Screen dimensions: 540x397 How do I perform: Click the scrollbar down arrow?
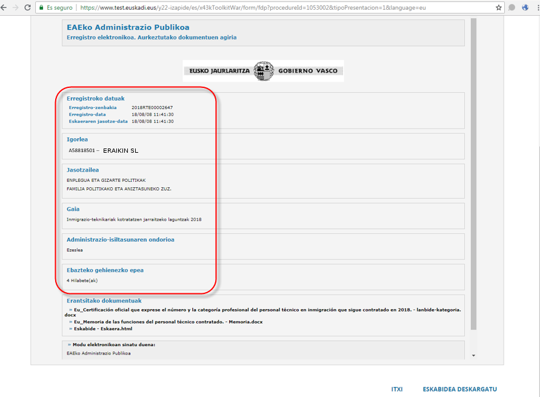click(473, 356)
